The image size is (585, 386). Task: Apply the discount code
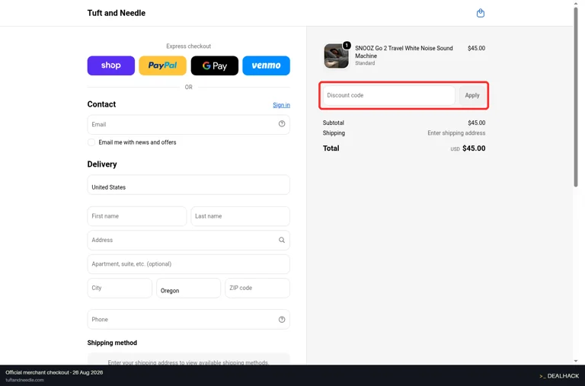[472, 95]
